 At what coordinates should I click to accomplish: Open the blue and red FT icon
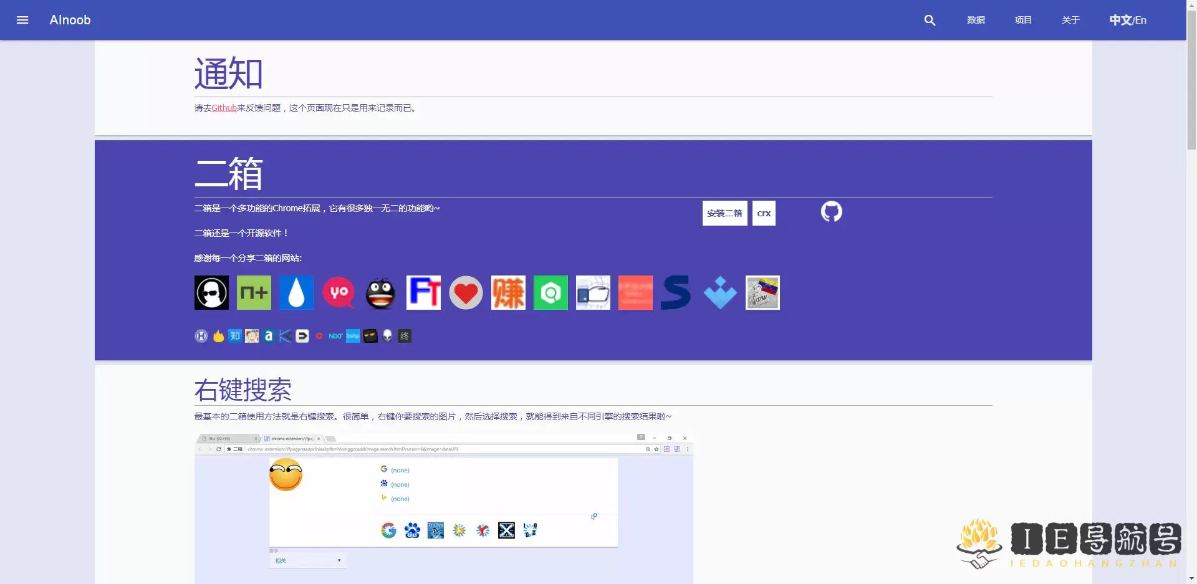423,293
